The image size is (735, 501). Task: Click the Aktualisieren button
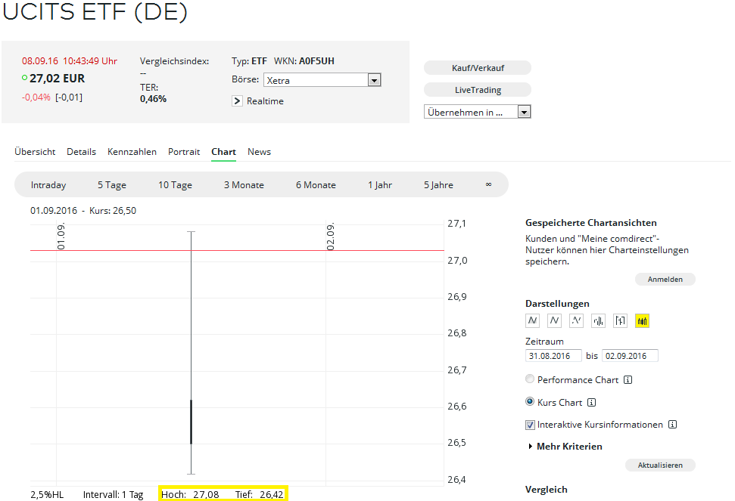(x=660, y=465)
